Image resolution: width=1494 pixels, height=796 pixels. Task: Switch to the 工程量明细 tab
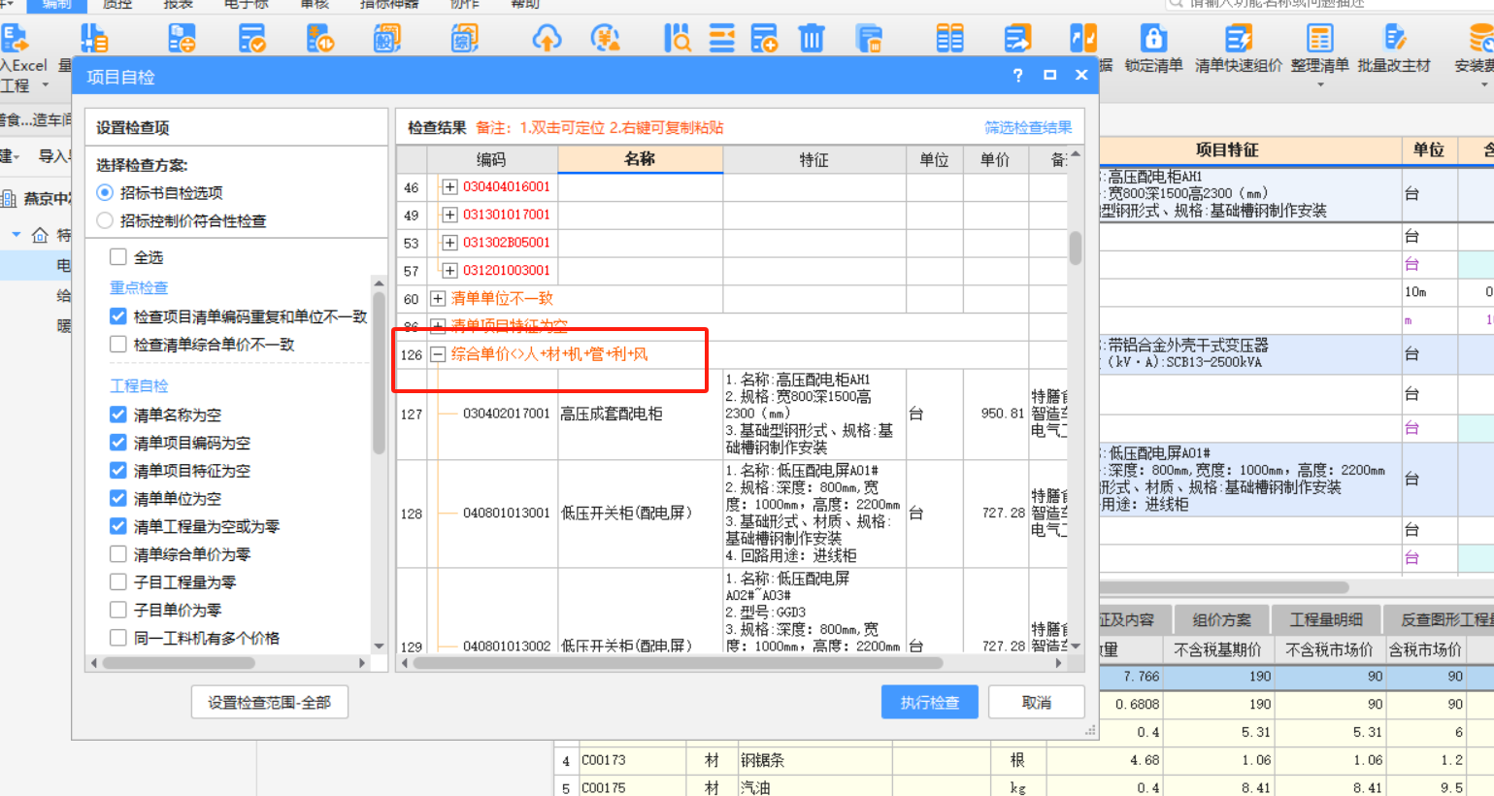pyautogui.click(x=1325, y=619)
